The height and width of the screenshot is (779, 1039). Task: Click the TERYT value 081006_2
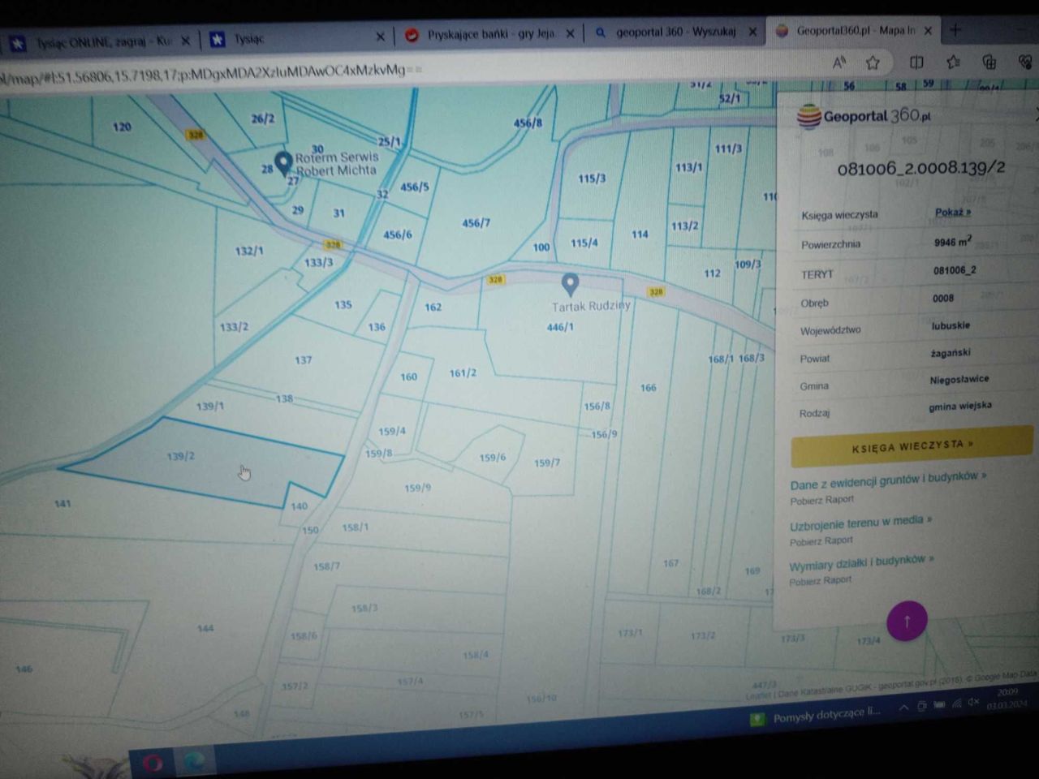click(x=955, y=270)
